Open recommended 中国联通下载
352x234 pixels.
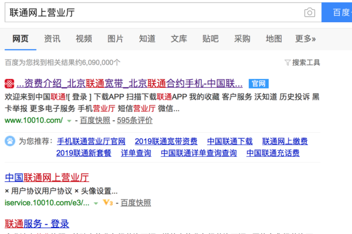[230, 142]
